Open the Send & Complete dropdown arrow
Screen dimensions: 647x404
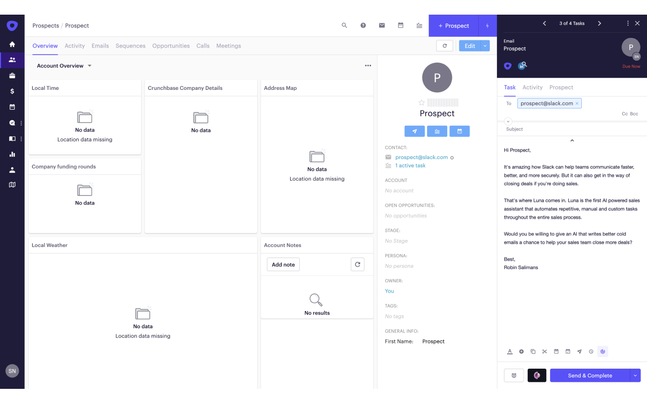pyautogui.click(x=635, y=375)
